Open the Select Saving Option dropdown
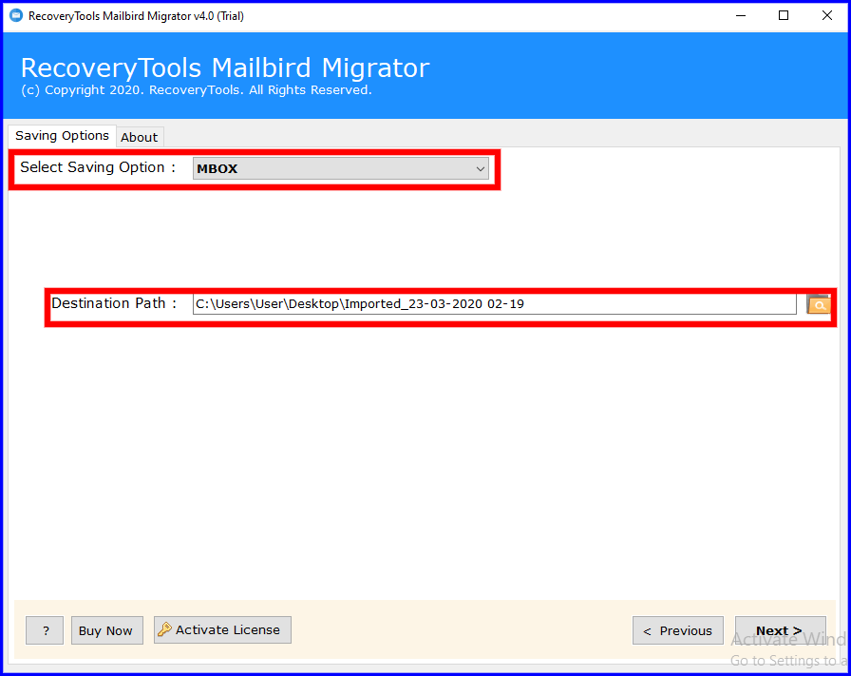The width and height of the screenshot is (851, 676). (x=340, y=168)
